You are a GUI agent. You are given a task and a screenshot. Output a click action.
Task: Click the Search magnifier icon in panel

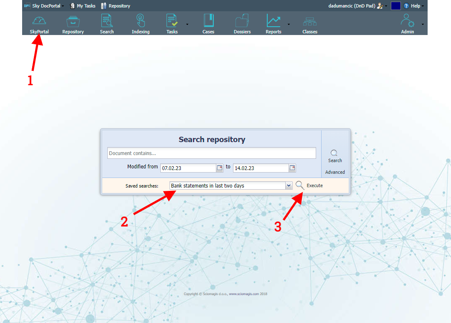(x=334, y=153)
